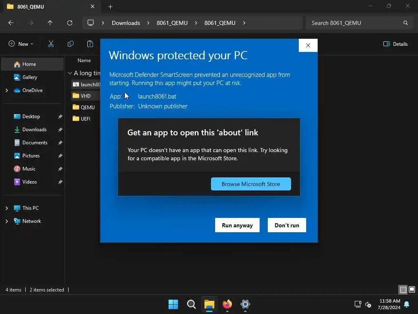This screenshot has height=314, width=418.
Task: Expand the OneDrive tree node
Action: (x=7, y=90)
